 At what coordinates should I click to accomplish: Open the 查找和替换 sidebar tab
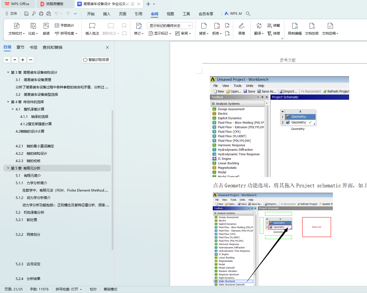[x=53, y=47]
